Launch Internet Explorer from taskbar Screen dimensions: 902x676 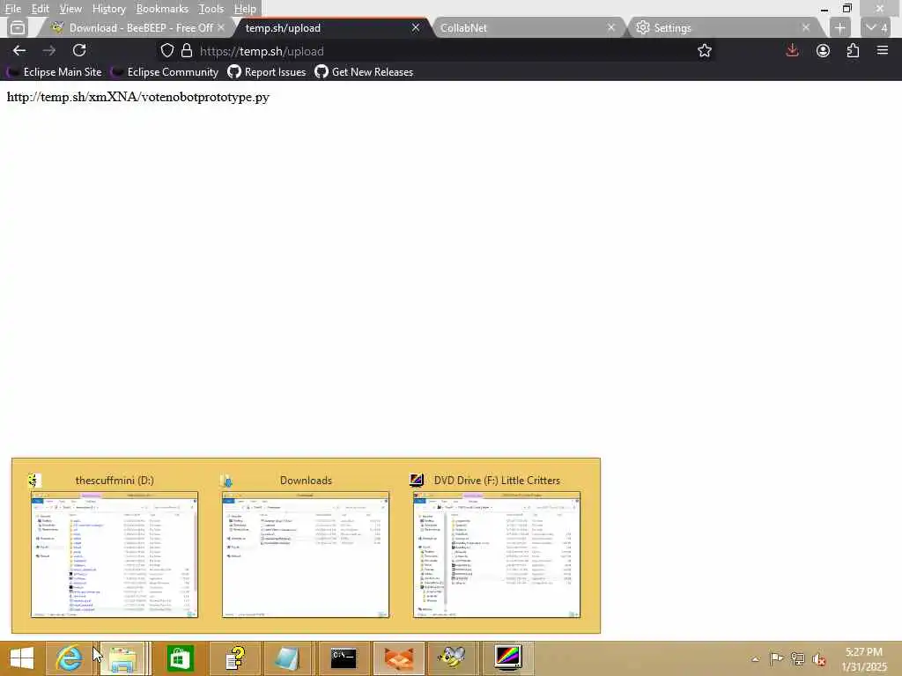pos(69,658)
